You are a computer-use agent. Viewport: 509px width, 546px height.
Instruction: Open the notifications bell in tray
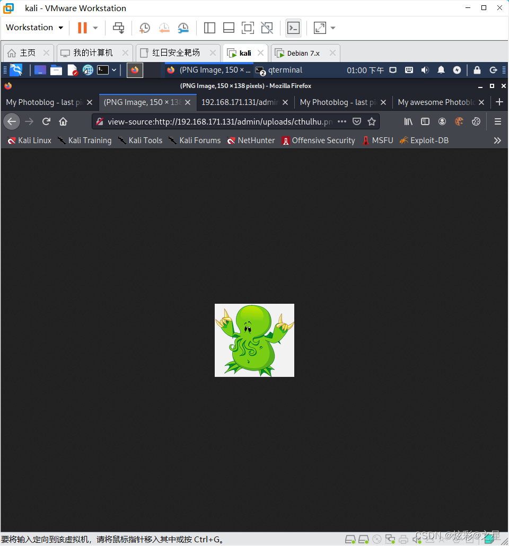441,70
